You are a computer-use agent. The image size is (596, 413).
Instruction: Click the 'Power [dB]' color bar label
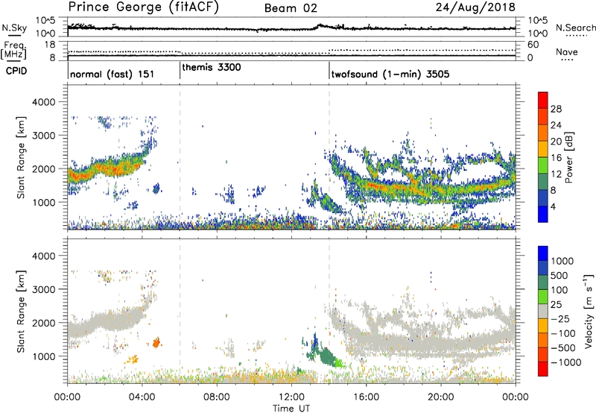coord(569,157)
